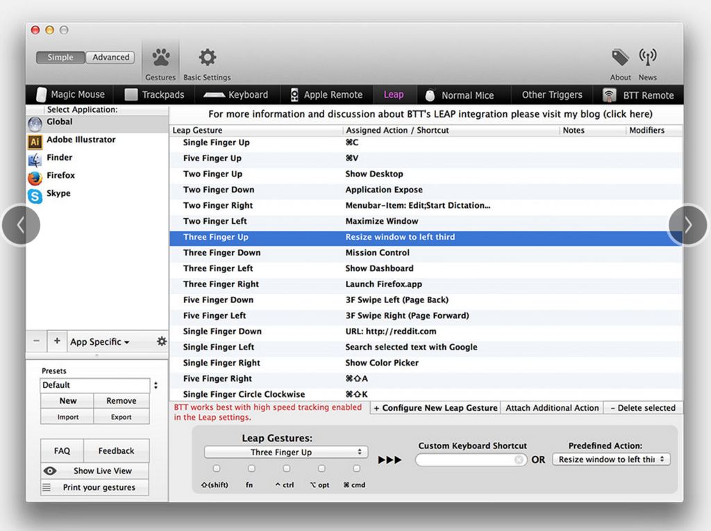Screen dimensions: 711x531
Task: Clear the Custom Keyboard Shortcut field
Action: tap(519, 459)
